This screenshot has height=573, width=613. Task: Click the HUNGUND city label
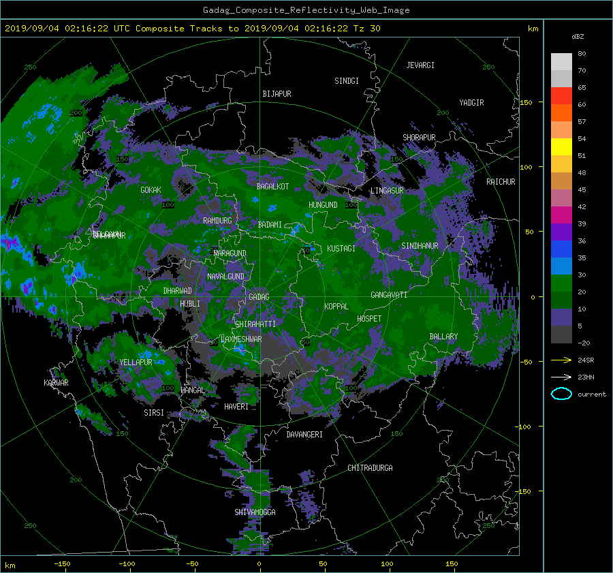coord(323,205)
